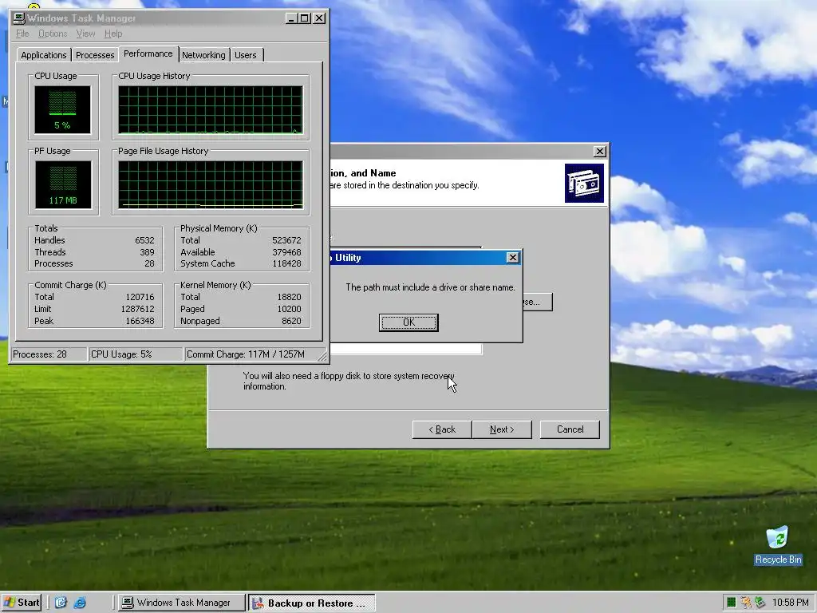Click the Nonpaged kernel memory value 8620
This screenshot has height=613, width=817.
tap(291, 321)
